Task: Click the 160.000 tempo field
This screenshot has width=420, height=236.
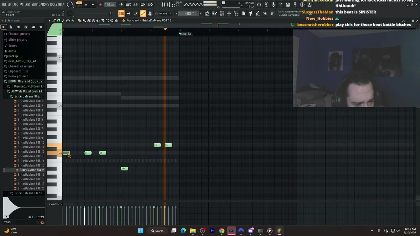Action: pyautogui.click(x=110, y=5)
